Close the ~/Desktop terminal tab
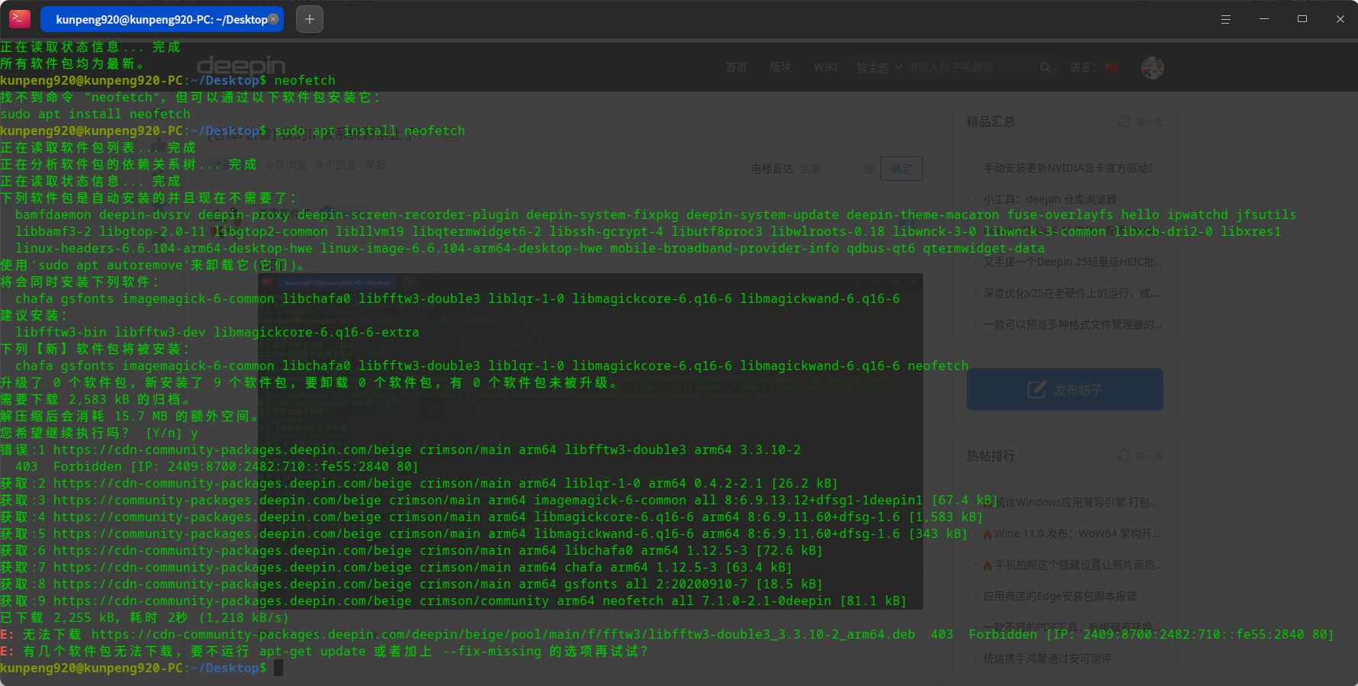The image size is (1358, 686). click(273, 19)
